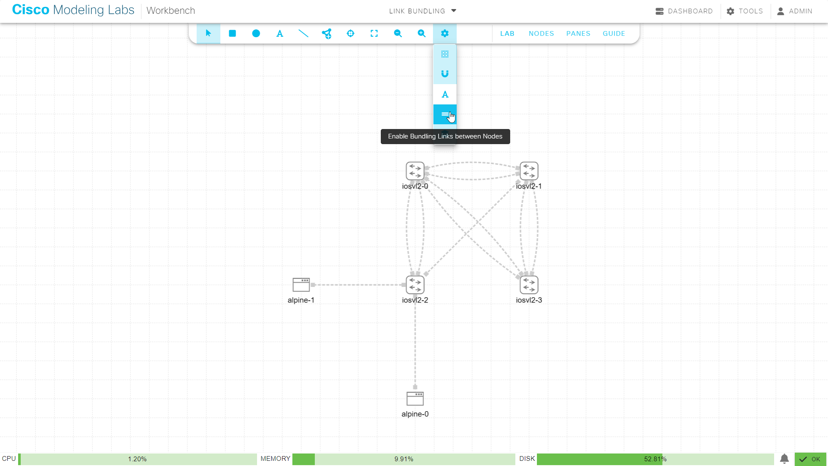Expand the NODES menu
828x466 pixels.
coord(541,33)
